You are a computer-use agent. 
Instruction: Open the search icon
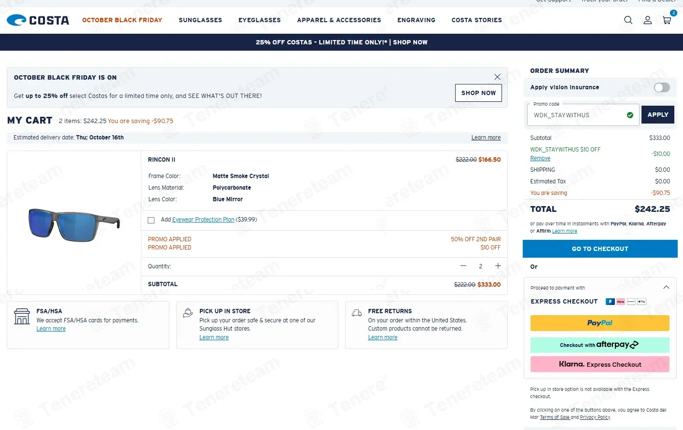[x=628, y=20]
